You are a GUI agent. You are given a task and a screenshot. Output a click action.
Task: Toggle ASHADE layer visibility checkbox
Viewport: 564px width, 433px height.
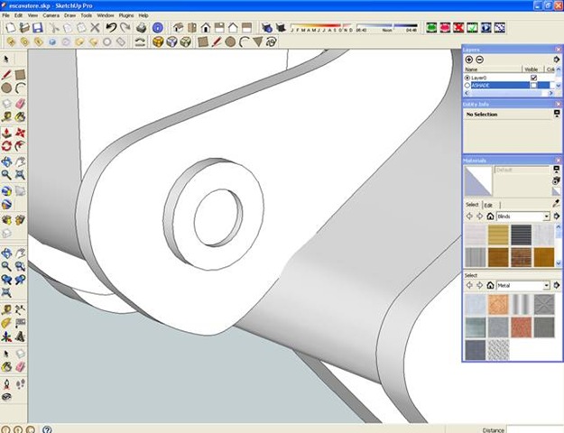pyautogui.click(x=533, y=86)
